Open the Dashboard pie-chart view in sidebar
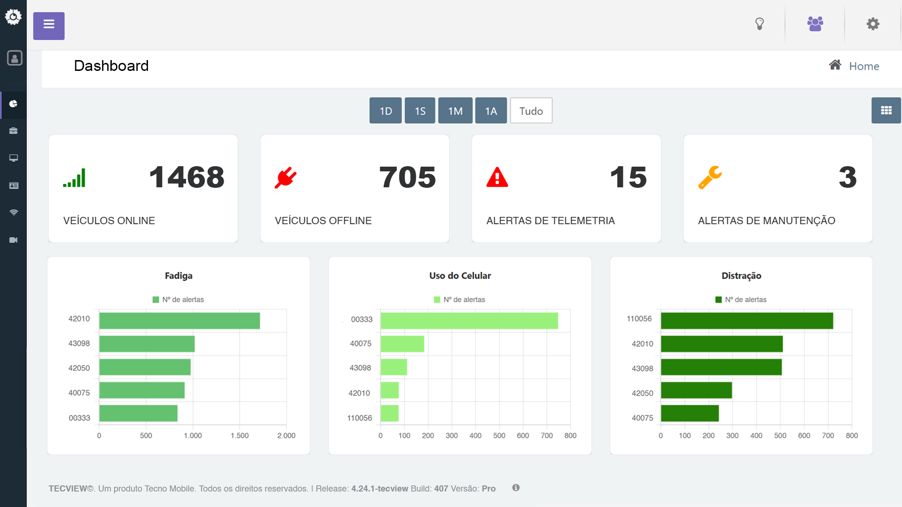Viewport: 902px width, 507px height. pos(13,105)
